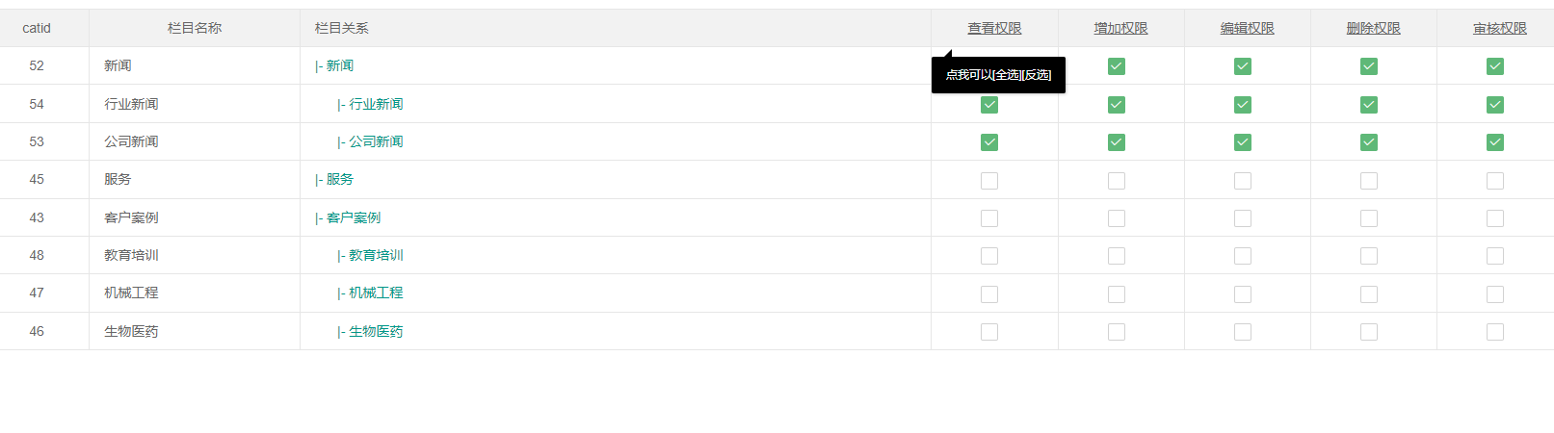Viewport: 1554px width, 433px height.
Task: Uncheck 增加权限 for the 新闻 row
Action: click(x=1117, y=66)
